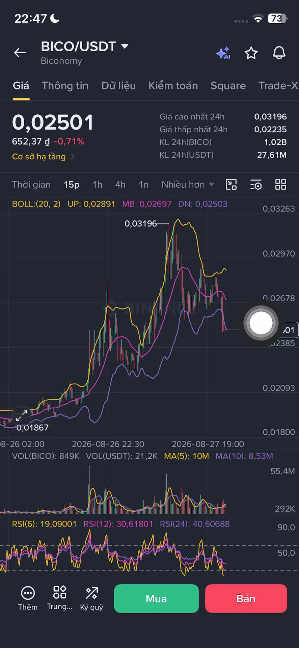Viewport: 299px width, 648px height.
Task: Tap the KL 24h(BICO) value 1,02B
Action: [275, 142]
